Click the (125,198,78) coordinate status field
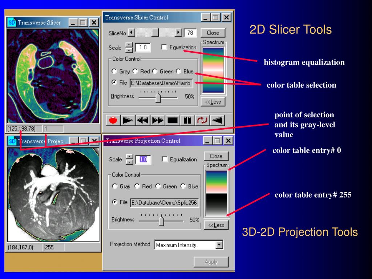Screen dimensions: 372x279 pyautogui.click(x=24, y=129)
